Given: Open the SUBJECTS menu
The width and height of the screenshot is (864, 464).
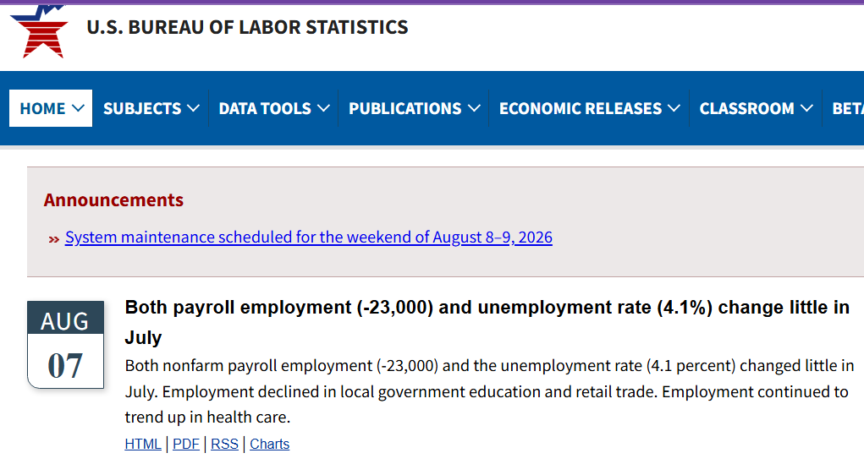Looking at the screenshot, I should click(x=151, y=108).
